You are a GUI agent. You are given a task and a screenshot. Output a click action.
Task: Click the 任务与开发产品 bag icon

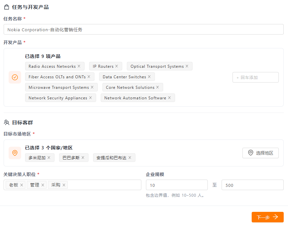[x=7, y=7]
